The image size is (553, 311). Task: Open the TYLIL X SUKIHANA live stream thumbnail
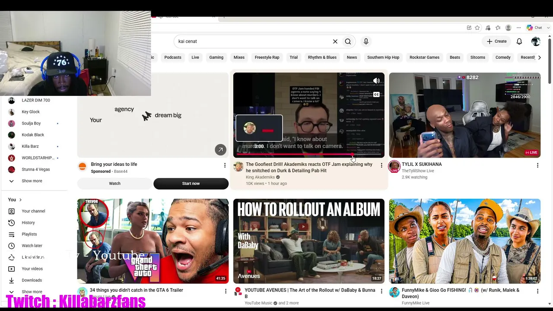click(x=464, y=115)
